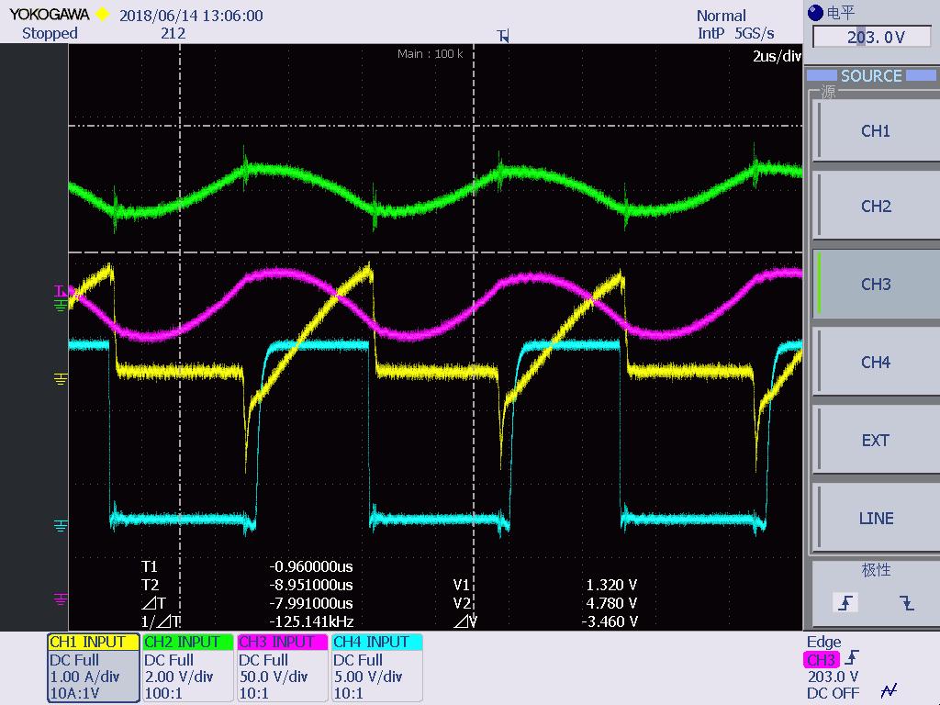The width and height of the screenshot is (940, 705).
Task: Click the magenta CH3 ground marker
Action: (x=61, y=599)
